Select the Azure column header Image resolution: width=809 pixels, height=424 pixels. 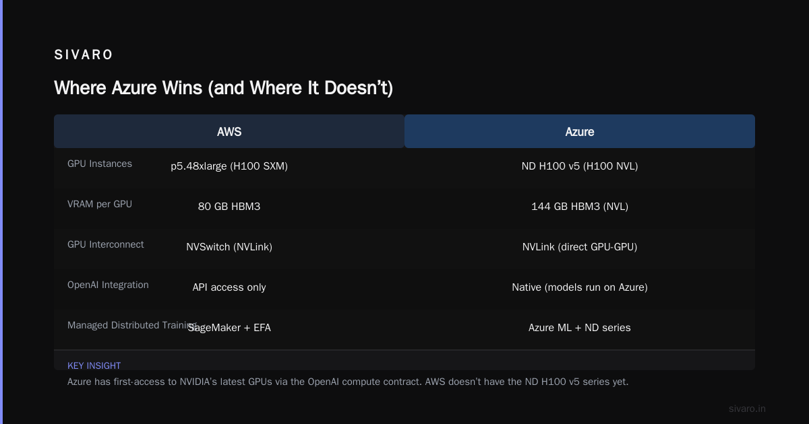tap(580, 131)
